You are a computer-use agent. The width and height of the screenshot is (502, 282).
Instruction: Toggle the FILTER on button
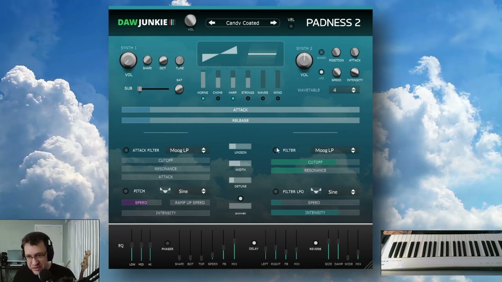point(275,150)
